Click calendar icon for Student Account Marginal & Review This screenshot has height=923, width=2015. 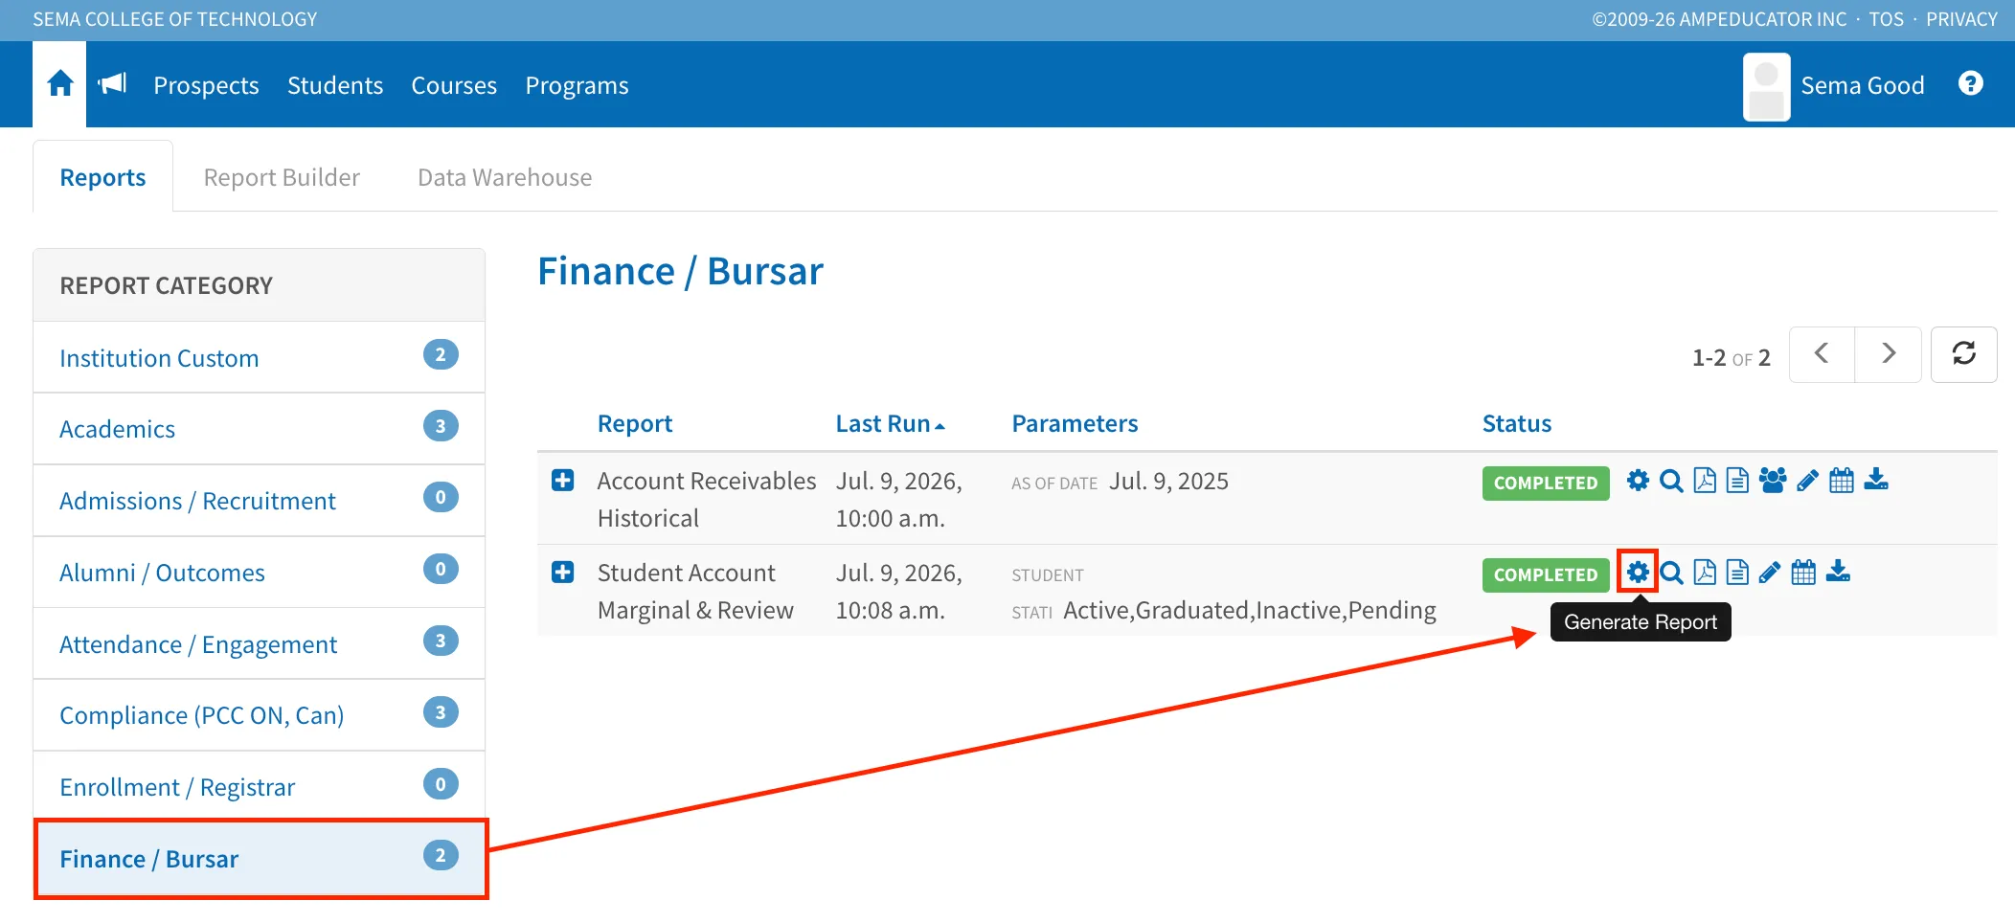[x=1803, y=572]
